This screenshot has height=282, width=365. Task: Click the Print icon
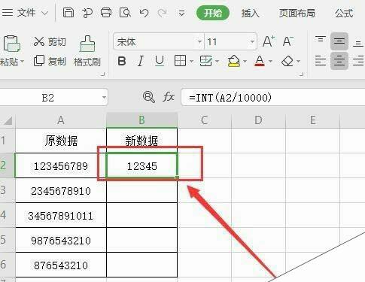pyautogui.click(x=106, y=13)
